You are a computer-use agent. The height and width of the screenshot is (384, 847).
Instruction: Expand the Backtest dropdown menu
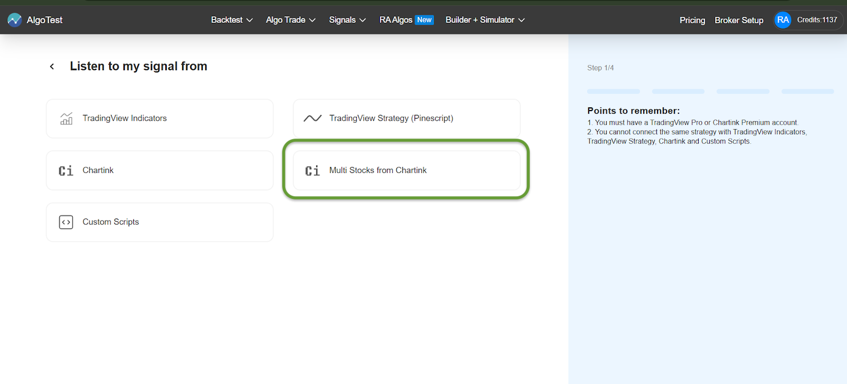pyautogui.click(x=232, y=20)
